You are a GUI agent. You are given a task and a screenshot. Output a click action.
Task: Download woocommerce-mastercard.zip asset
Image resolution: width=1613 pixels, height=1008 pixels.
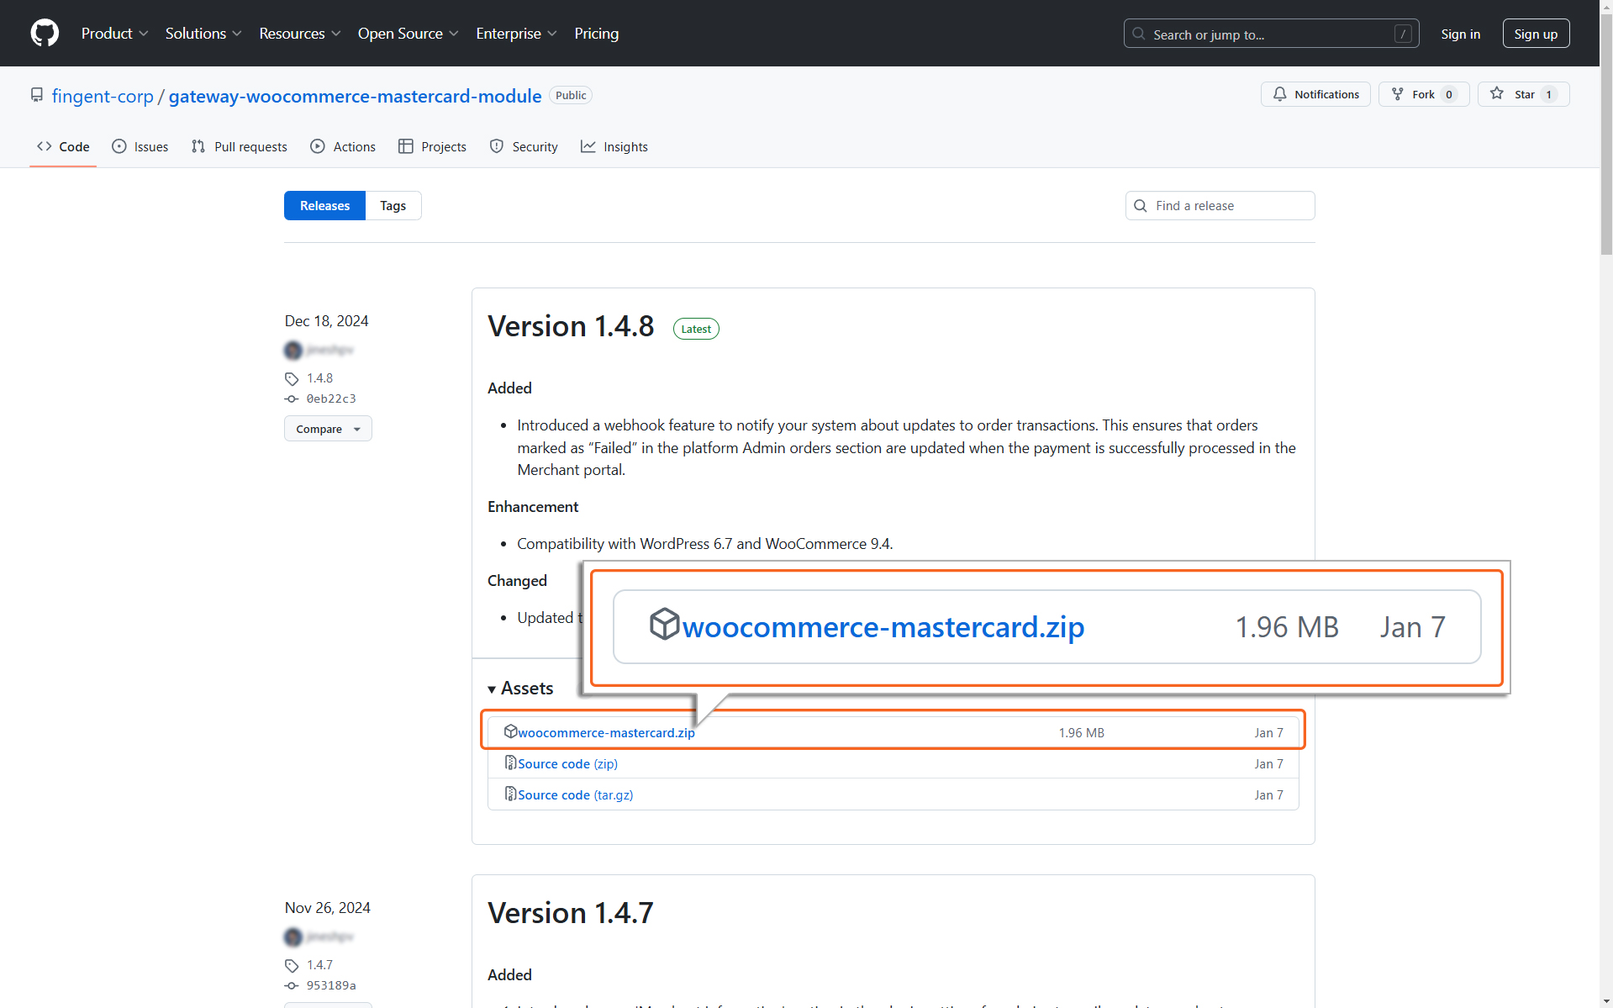coord(606,733)
